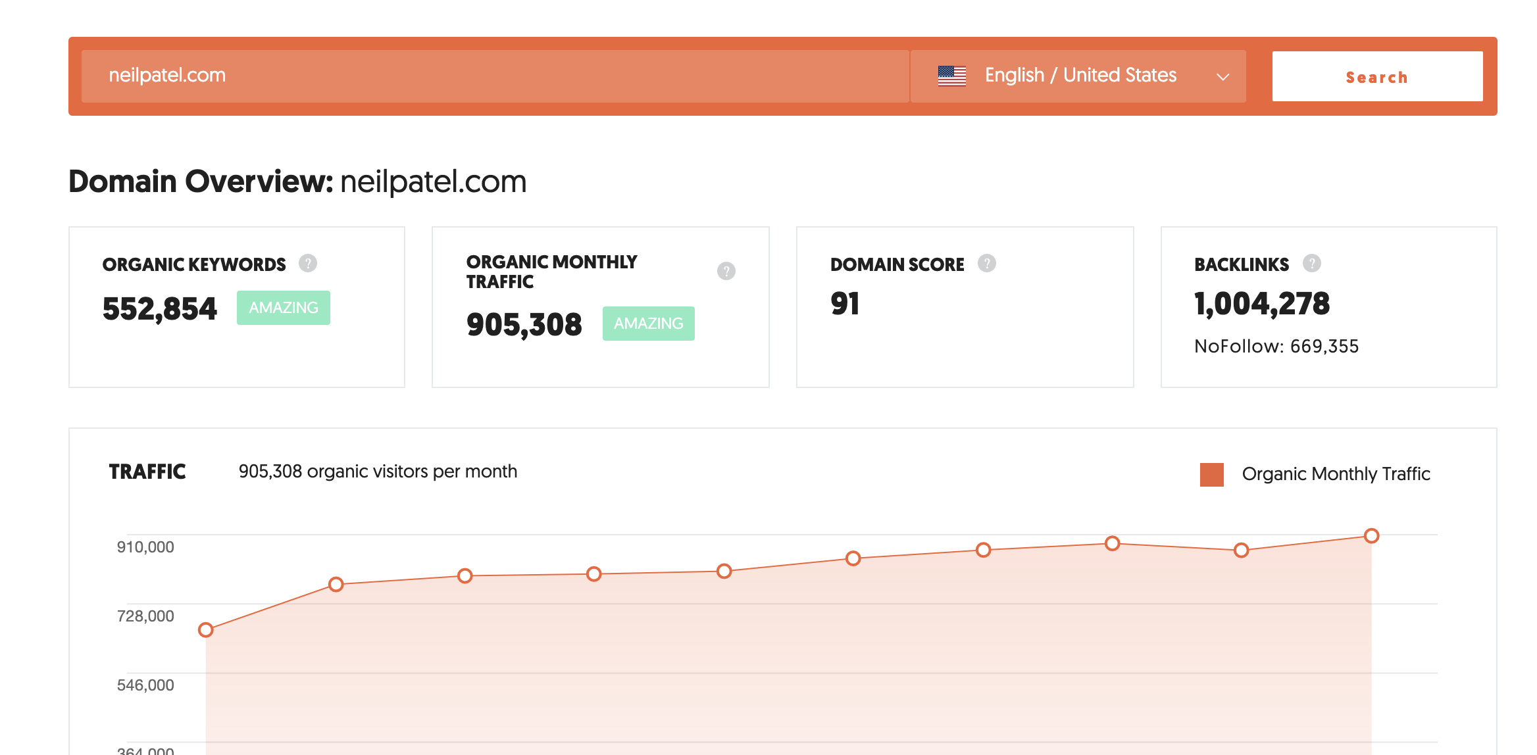Open the English / United States selector
The width and height of the screenshot is (1537, 755).
(x=1078, y=76)
